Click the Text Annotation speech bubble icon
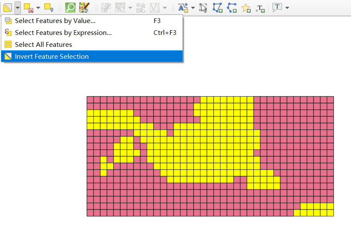Viewport: 351px width, 235px height. [x=277, y=8]
